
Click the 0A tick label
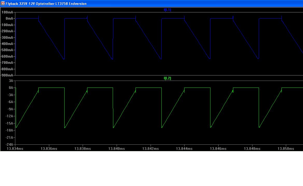(x=11, y=88)
